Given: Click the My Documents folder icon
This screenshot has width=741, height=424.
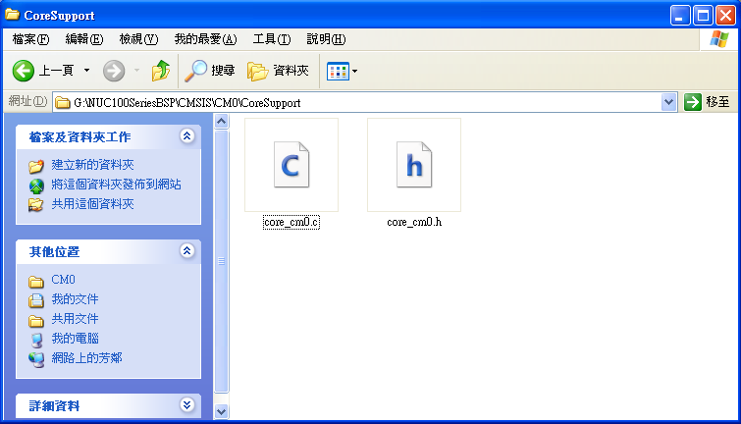Looking at the screenshot, I should point(36,300).
